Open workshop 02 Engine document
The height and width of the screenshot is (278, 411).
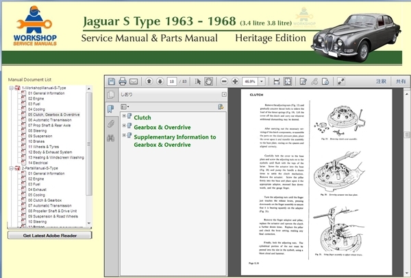tap(36, 99)
